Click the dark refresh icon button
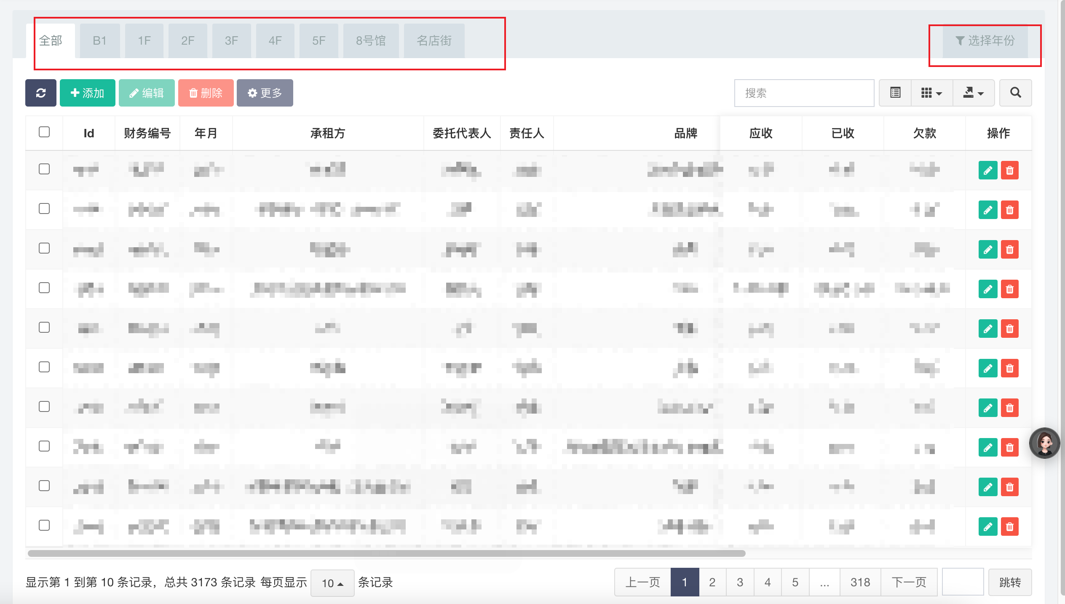Viewport: 1065px width, 604px height. tap(40, 93)
